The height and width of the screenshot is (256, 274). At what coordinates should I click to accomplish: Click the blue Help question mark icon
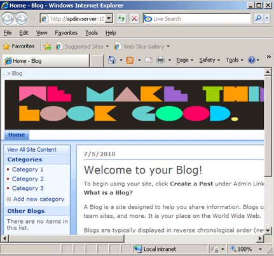252,60
